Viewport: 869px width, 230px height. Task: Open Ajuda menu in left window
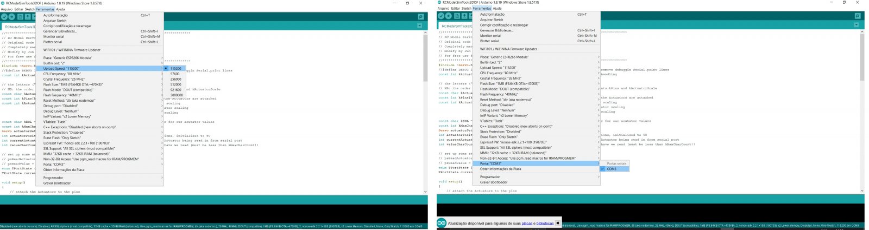(61, 9)
